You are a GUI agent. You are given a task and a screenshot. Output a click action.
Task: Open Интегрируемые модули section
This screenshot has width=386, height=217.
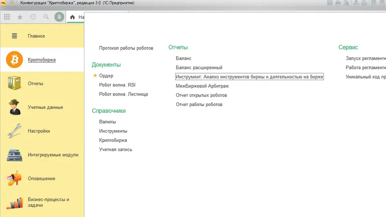pos(53,155)
